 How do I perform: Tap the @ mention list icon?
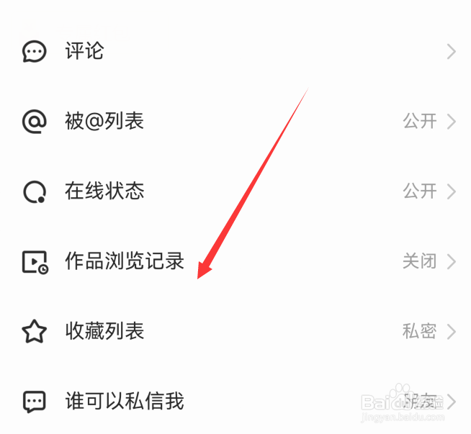[35, 121]
